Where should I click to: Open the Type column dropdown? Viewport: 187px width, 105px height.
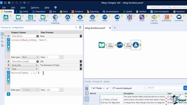coord(37,69)
